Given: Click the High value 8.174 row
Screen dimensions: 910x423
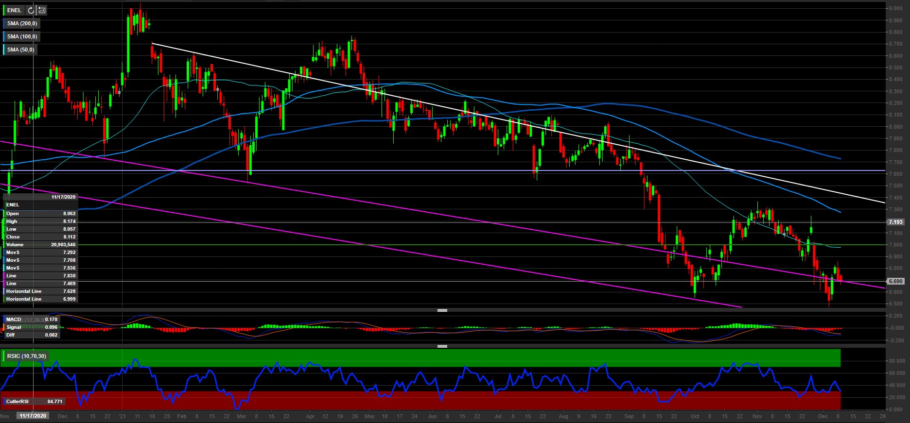Looking at the screenshot, I should click(40, 221).
